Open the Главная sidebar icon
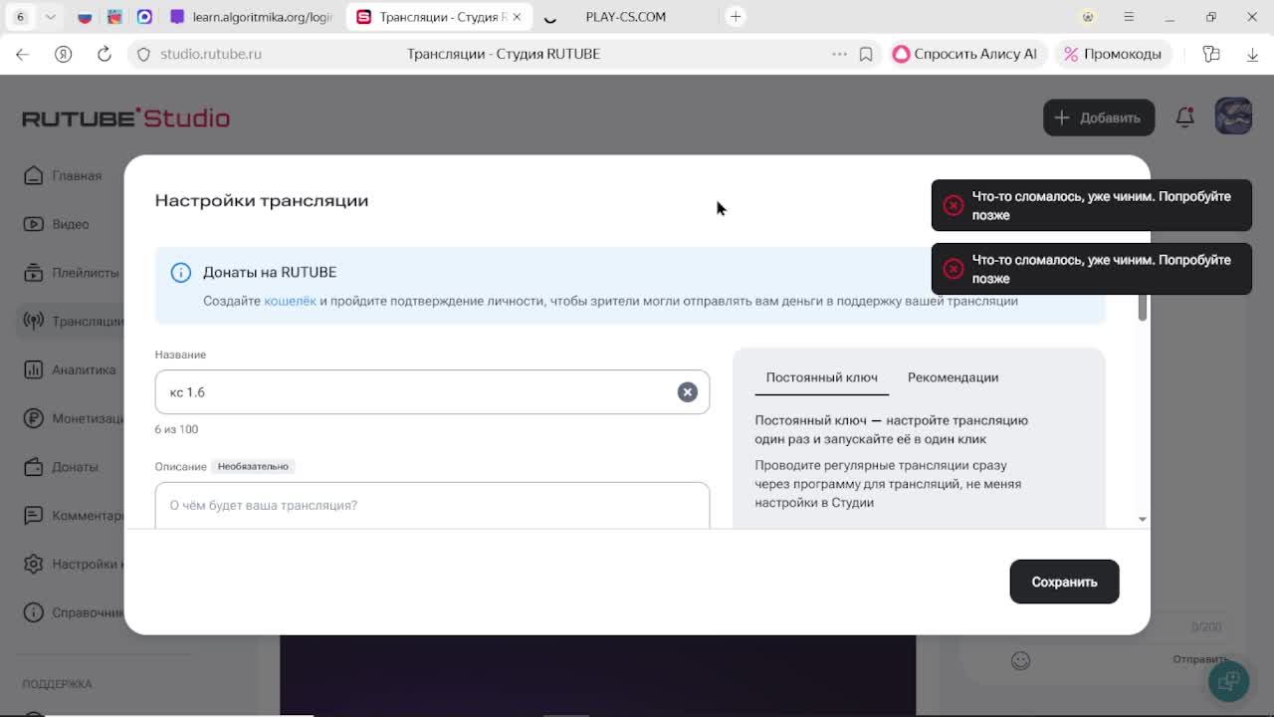This screenshot has height=717, width=1274. [x=34, y=175]
